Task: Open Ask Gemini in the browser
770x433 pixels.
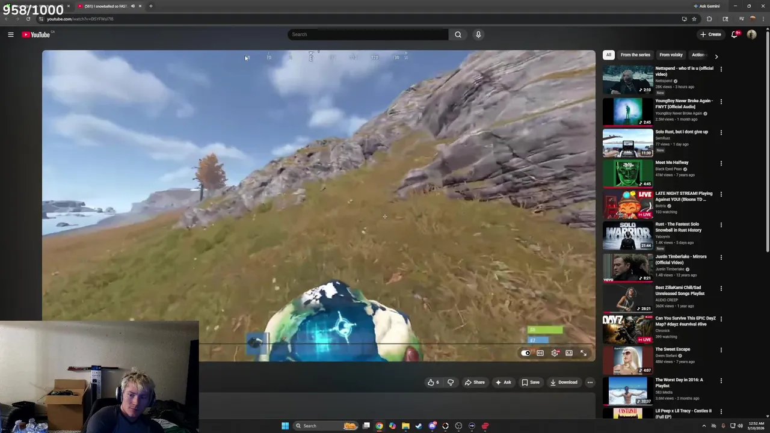Action: [706, 6]
